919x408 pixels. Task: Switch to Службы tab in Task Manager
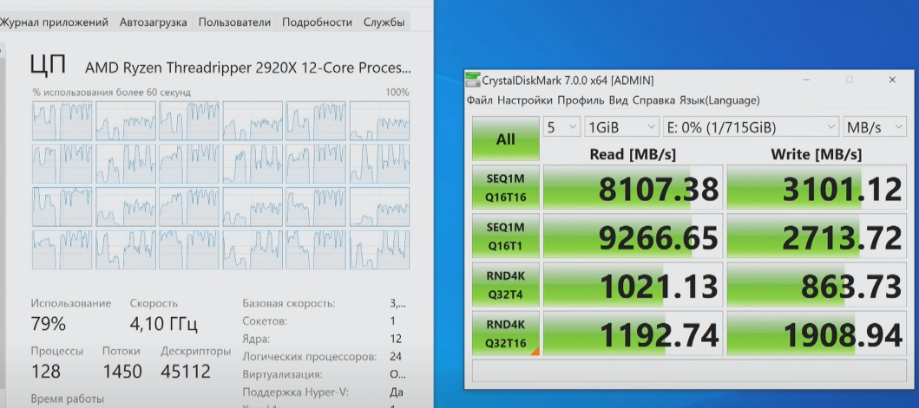pyautogui.click(x=384, y=23)
